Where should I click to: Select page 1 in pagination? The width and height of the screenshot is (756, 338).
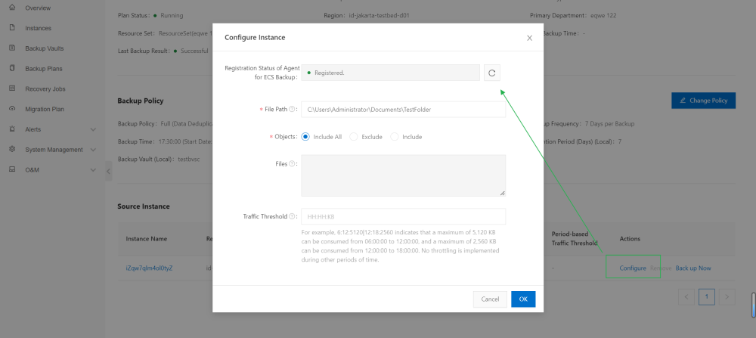click(x=706, y=296)
